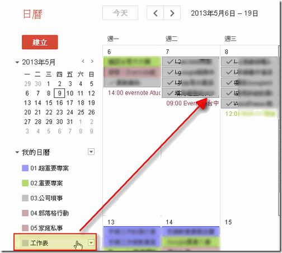Select the 01.超重要專案 calendar label
282x253 pixels.
[x=50, y=168]
